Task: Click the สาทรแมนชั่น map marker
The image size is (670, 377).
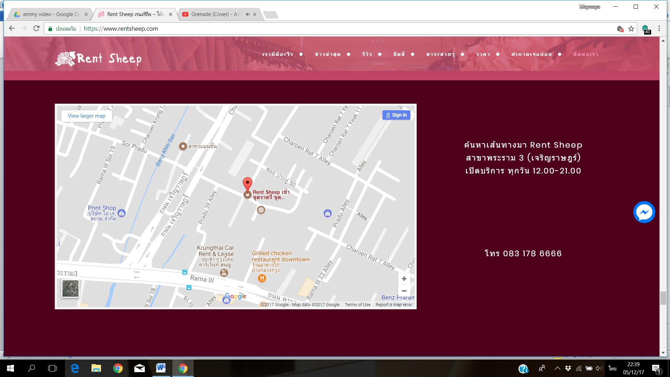Action: pos(183,146)
